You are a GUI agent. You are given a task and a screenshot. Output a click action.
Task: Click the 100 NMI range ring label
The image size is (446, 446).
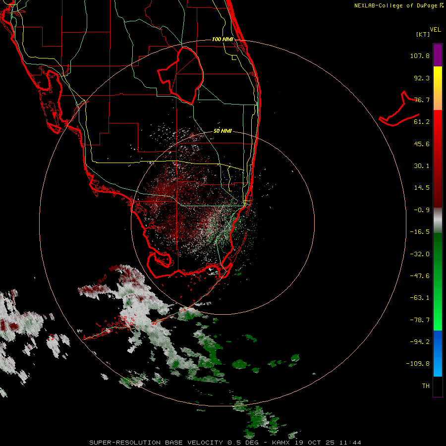[223, 39]
